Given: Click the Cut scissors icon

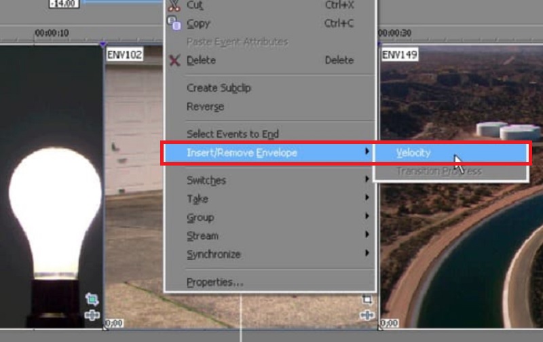Looking at the screenshot, I should pyautogui.click(x=174, y=5).
